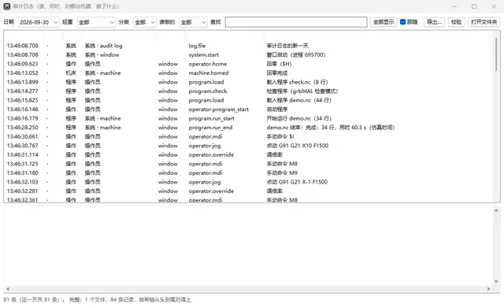Click the horizontal scrollbar left arrow
This screenshot has height=308, width=504.
[8, 289]
